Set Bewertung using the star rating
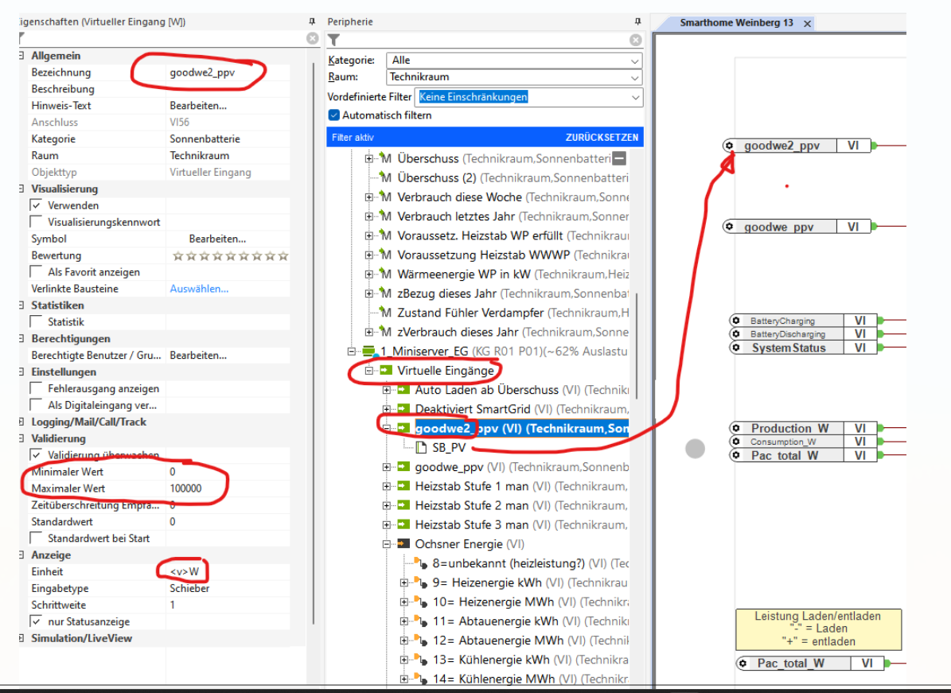 pos(231,256)
